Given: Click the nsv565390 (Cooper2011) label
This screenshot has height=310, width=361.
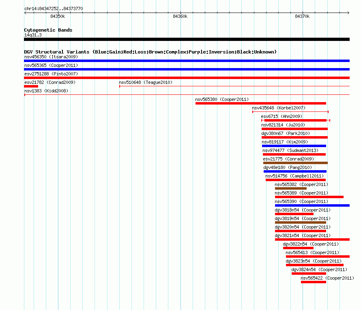Looking at the screenshot, I should 301,201.
